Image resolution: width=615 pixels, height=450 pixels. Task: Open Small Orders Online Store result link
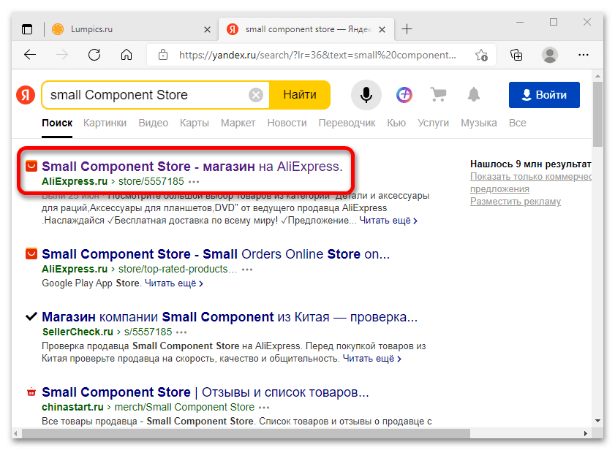[216, 254]
